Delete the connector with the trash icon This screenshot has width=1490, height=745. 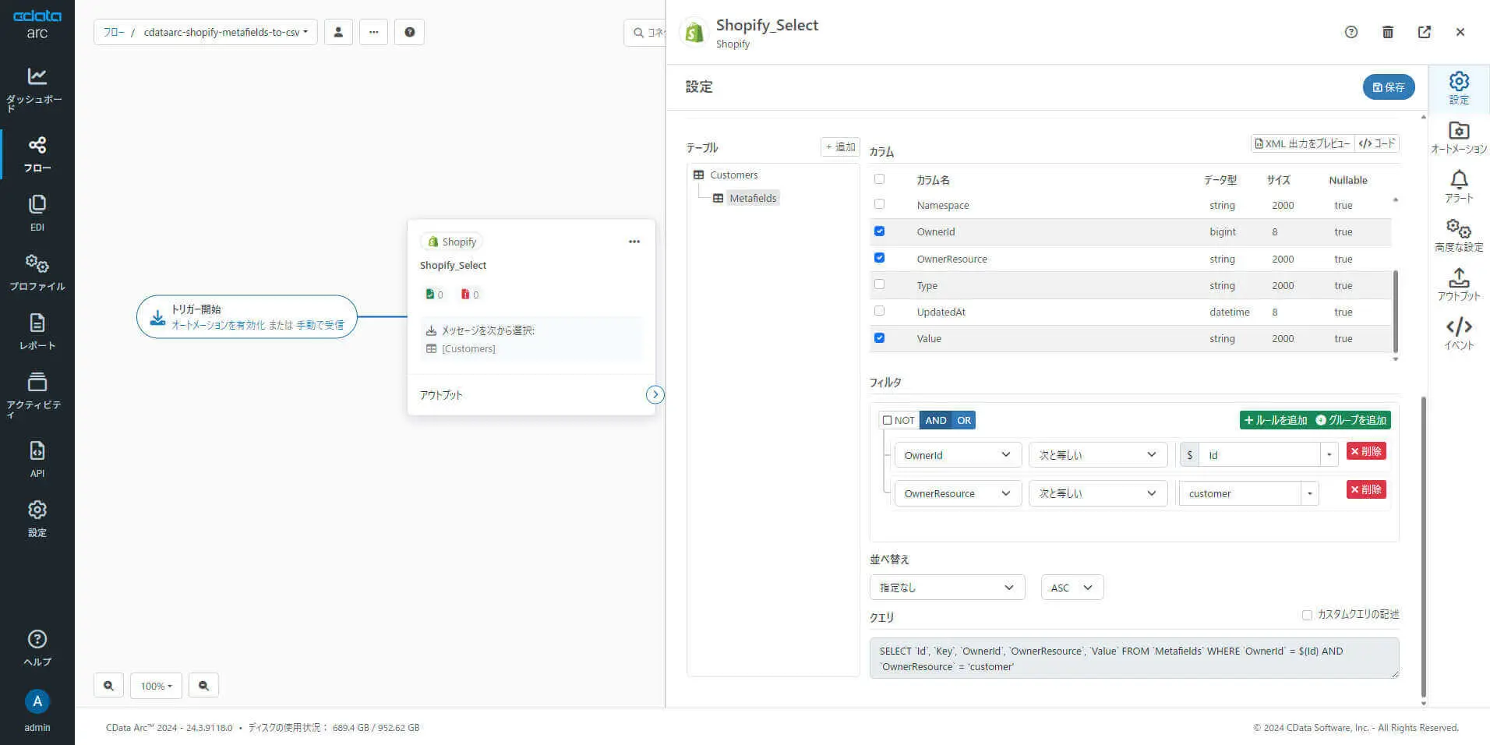click(x=1387, y=32)
